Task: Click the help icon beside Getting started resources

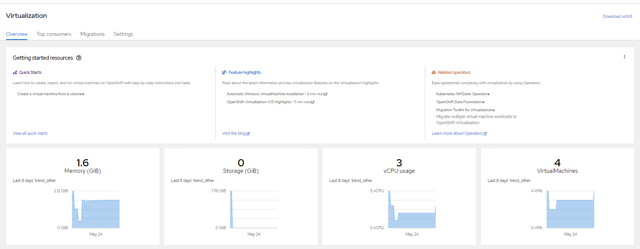Action: [79, 58]
